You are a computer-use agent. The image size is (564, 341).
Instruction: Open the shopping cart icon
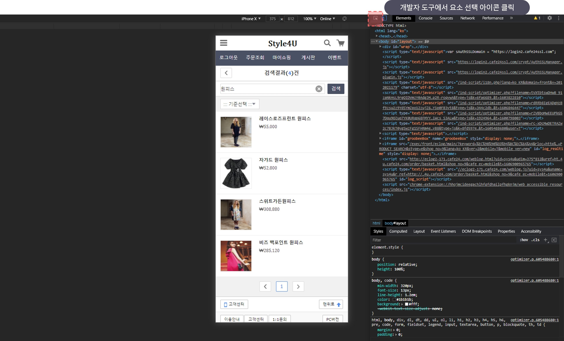[341, 43]
